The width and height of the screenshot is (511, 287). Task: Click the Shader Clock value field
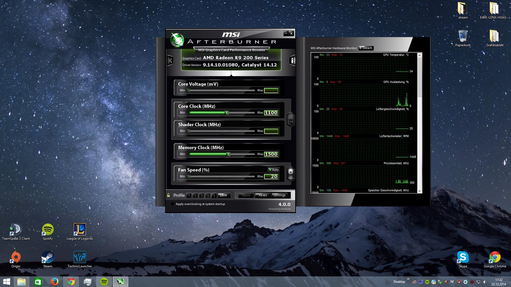coord(271,131)
